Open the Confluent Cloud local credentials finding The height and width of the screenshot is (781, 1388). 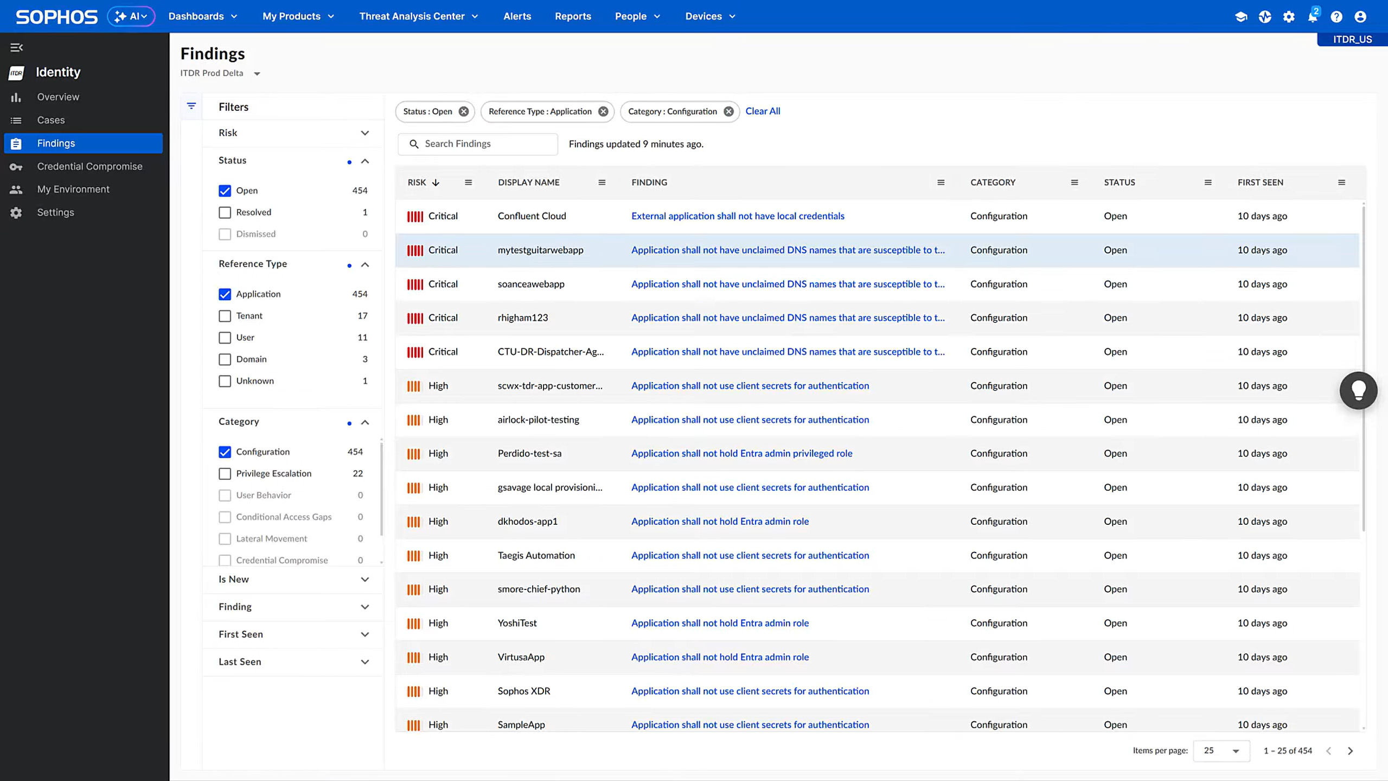coord(737,216)
